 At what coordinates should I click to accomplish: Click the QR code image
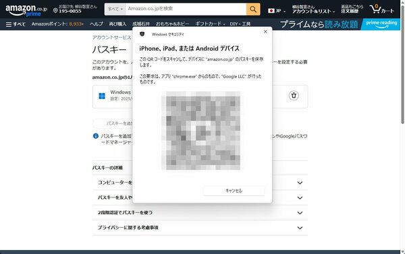pos(201,131)
